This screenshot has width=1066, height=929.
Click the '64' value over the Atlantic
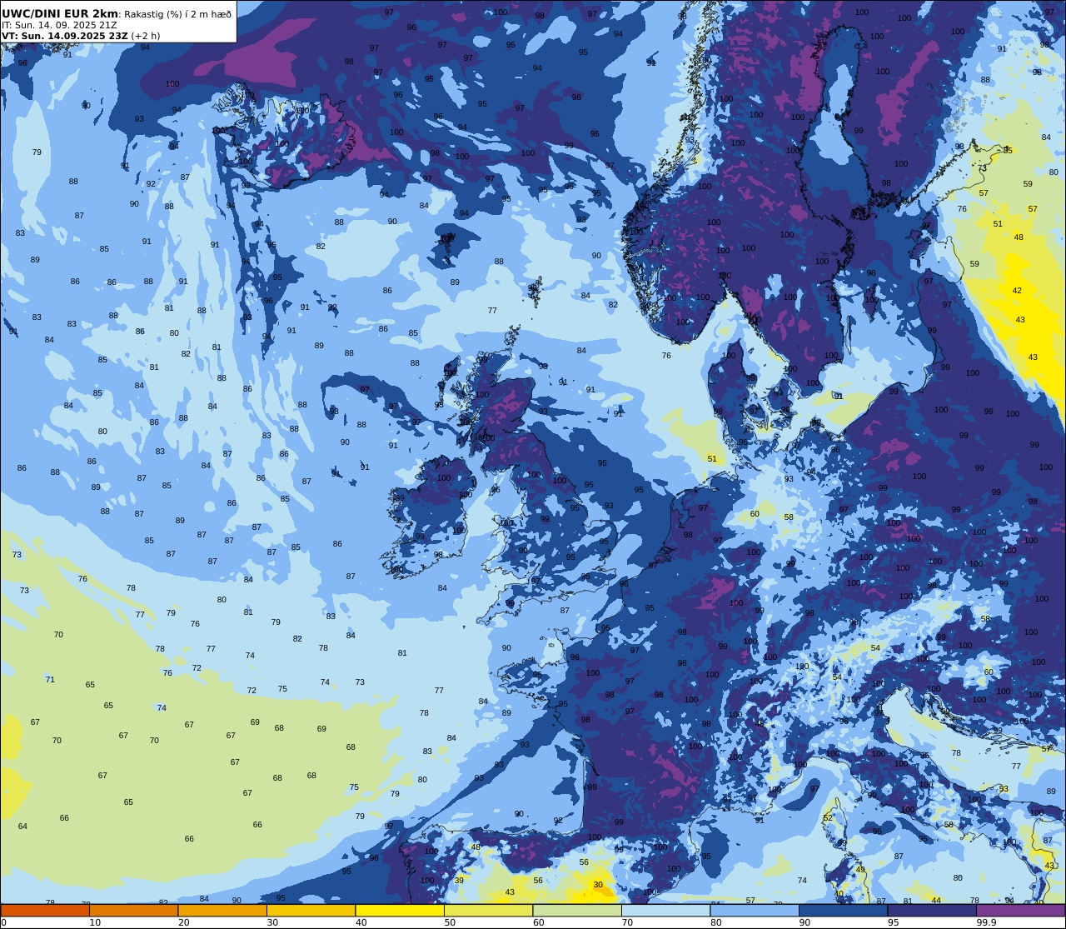[x=22, y=827]
